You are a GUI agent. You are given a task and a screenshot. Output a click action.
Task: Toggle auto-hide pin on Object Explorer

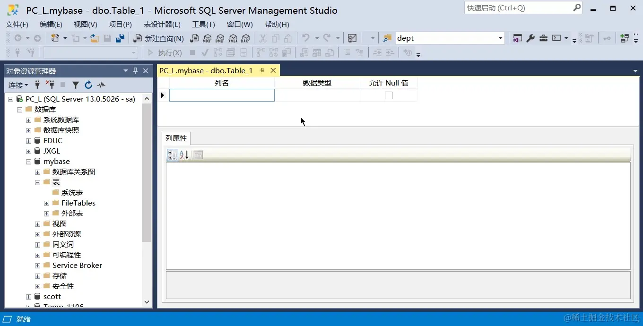pos(135,71)
